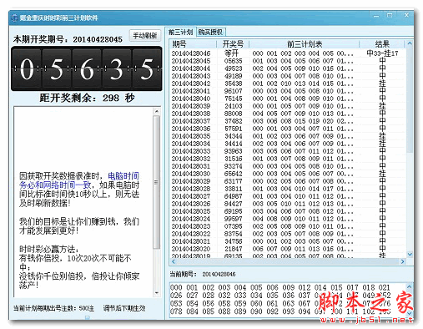Select row 20140428032 with 31516

point(288,159)
